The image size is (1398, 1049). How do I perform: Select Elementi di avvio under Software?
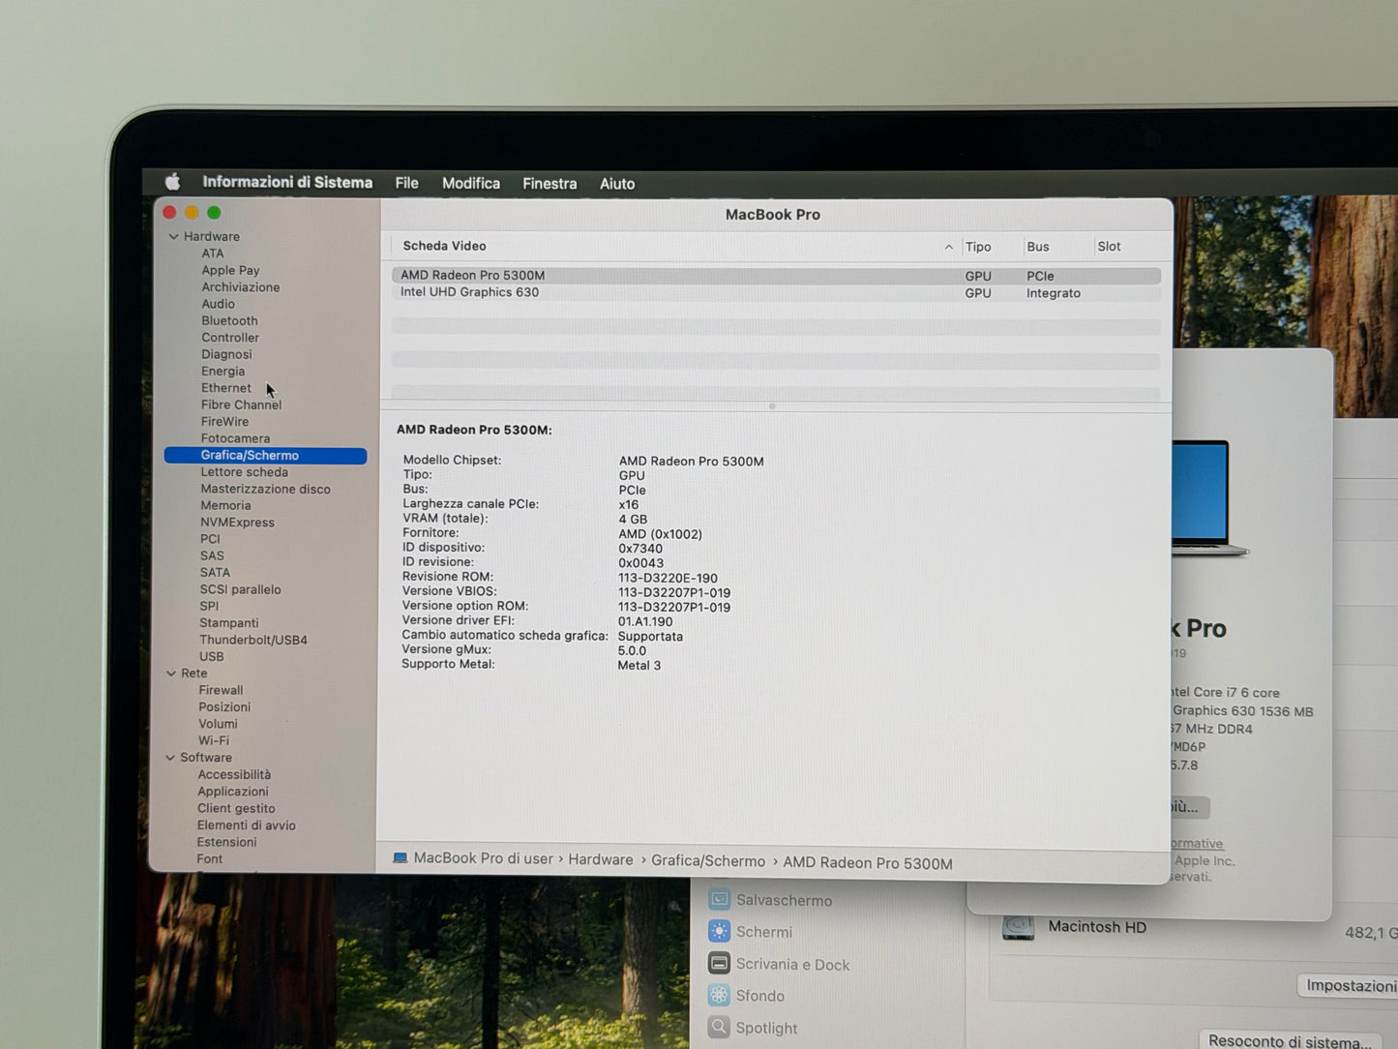pos(246,825)
